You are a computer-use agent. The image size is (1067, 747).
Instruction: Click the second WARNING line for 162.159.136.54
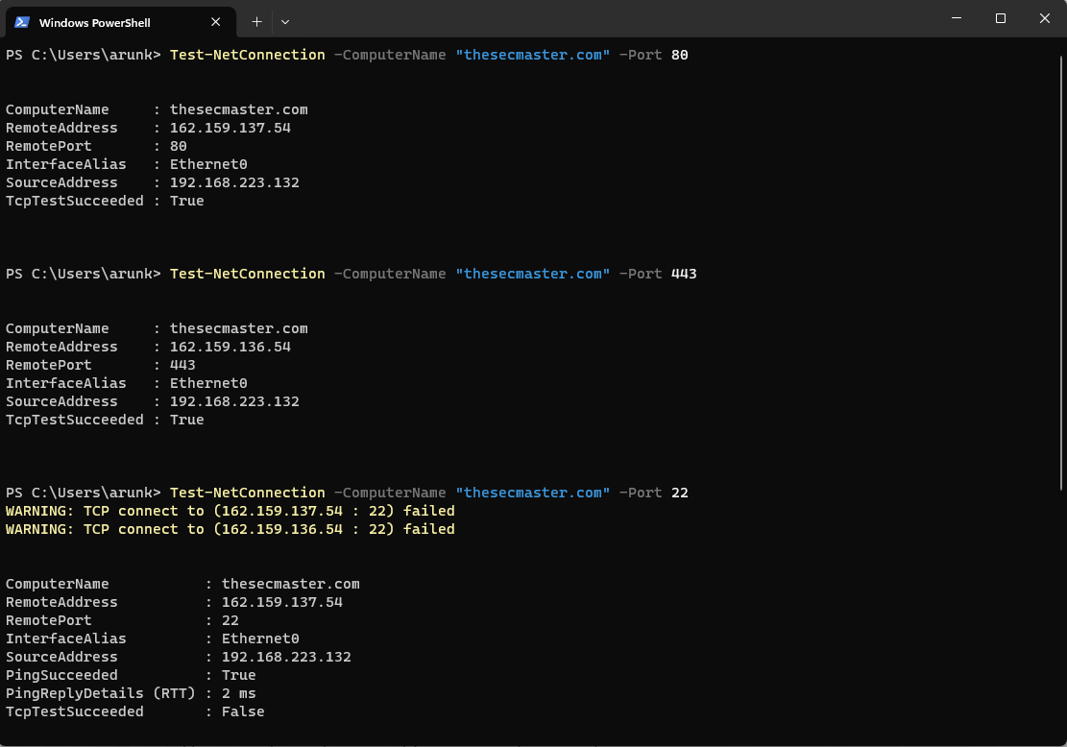pos(230,529)
